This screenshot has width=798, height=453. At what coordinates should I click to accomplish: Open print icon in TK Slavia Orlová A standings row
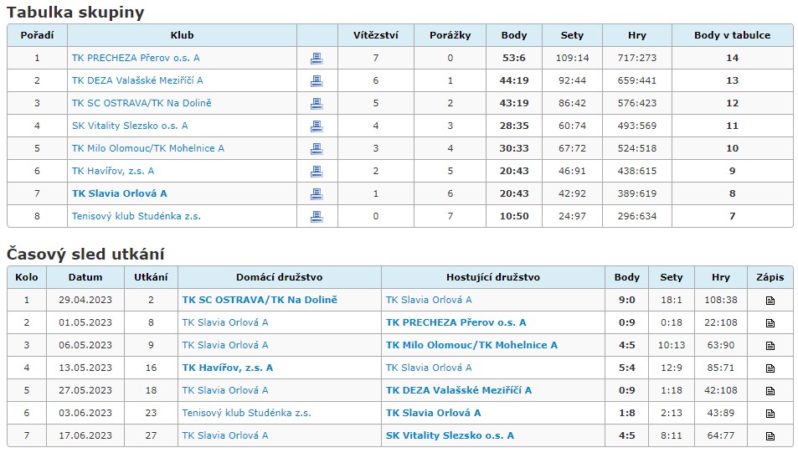pos(317,194)
